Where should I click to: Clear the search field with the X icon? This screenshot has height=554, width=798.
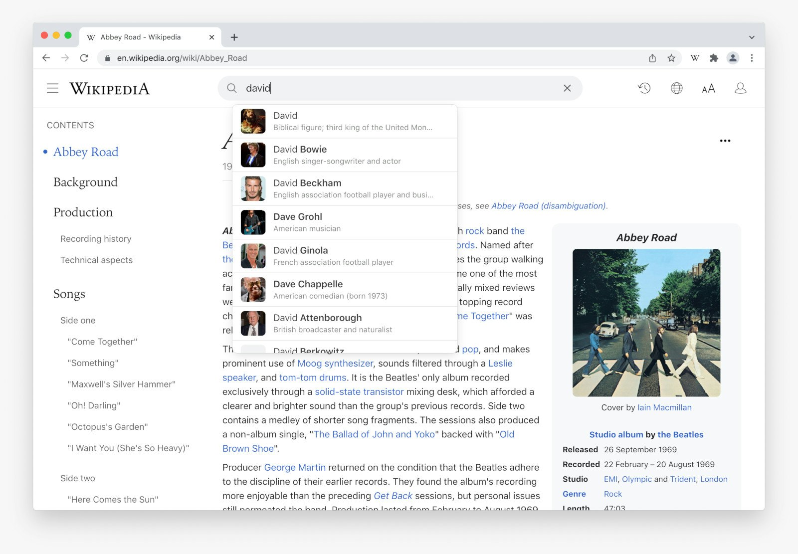567,88
